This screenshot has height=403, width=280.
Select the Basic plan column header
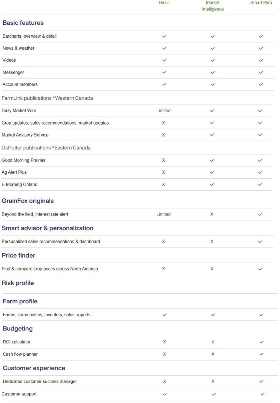pyautogui.click(x=164, y=3)
